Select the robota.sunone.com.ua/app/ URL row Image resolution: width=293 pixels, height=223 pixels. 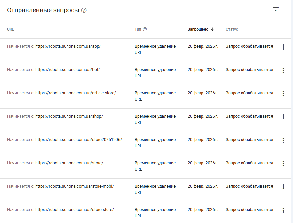click(68, 46)
